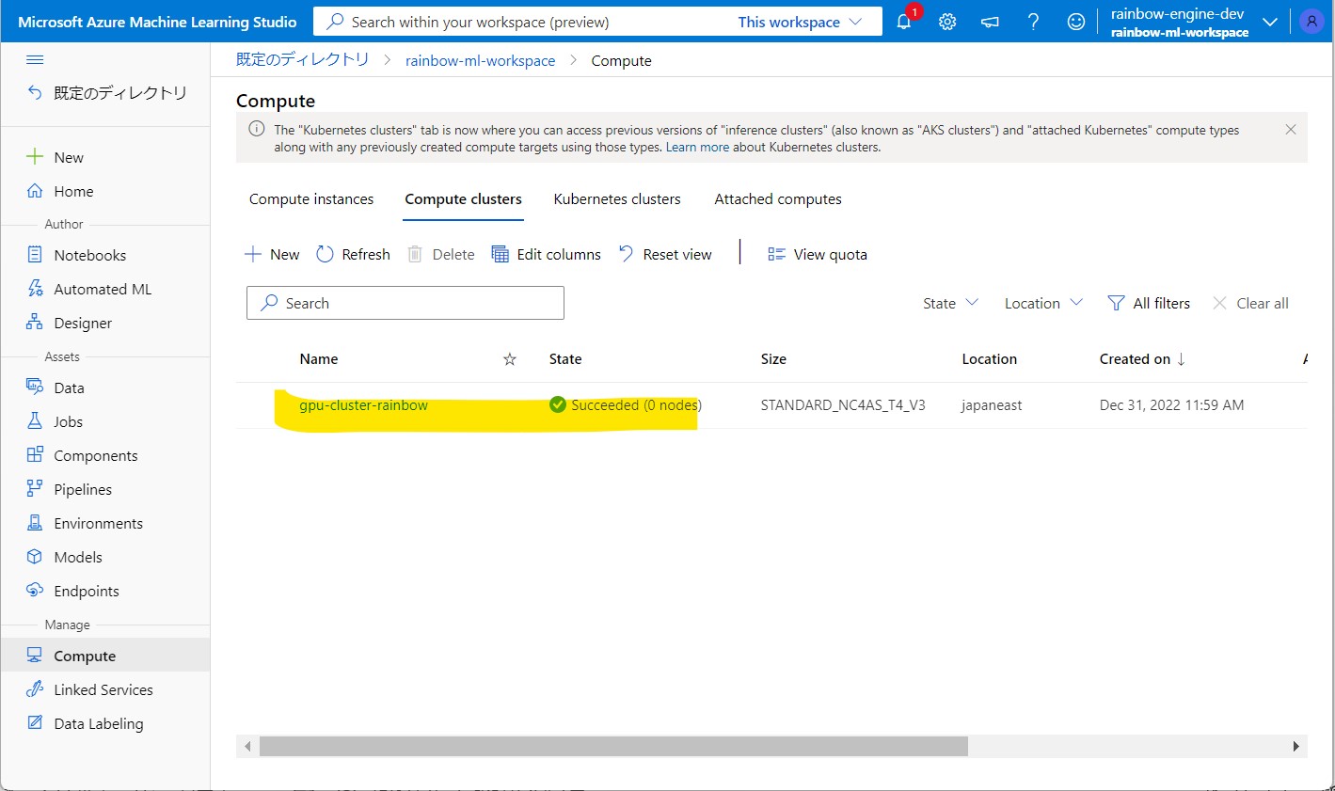
Task: Click the scrollbar right arrow
Action: (x=1295, y=747)
